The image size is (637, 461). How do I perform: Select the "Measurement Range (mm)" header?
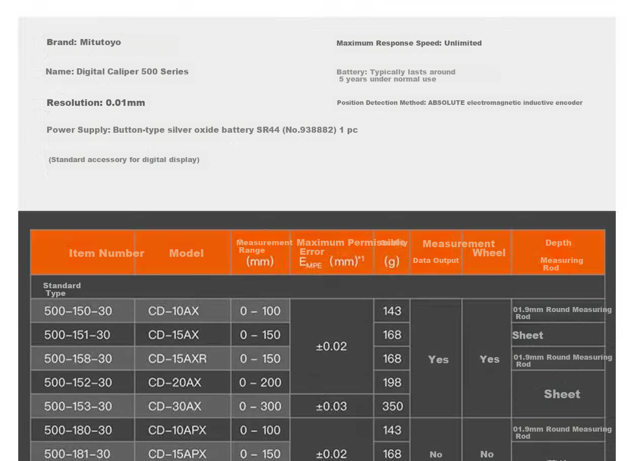(x=261, y=252)
